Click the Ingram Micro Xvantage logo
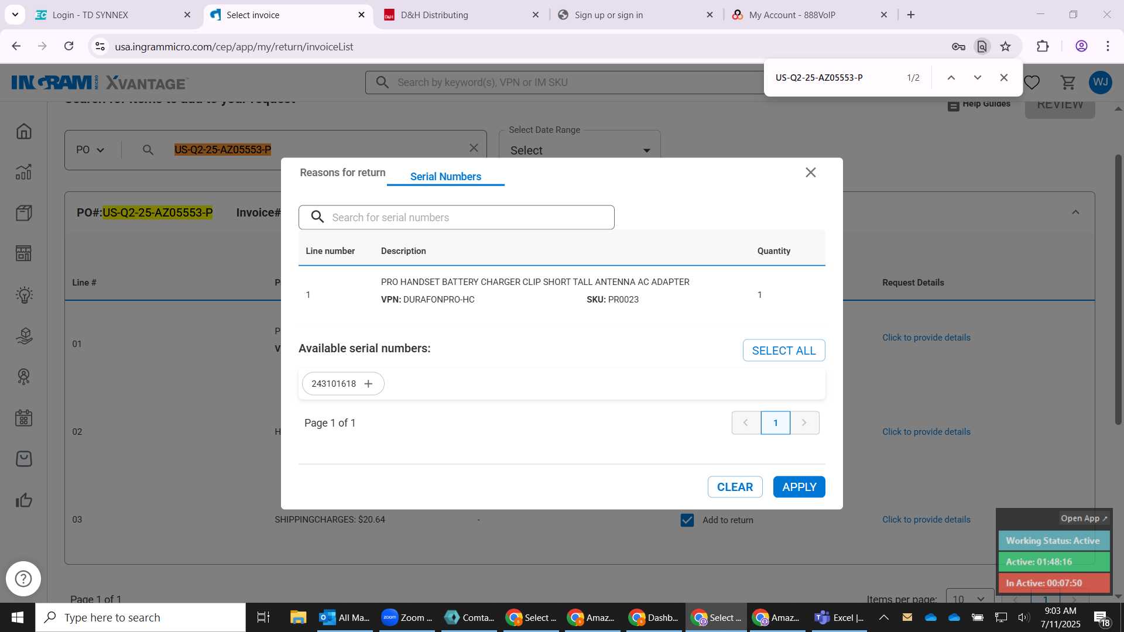This screenshot has height=632, width=1124. click(100, 83)
